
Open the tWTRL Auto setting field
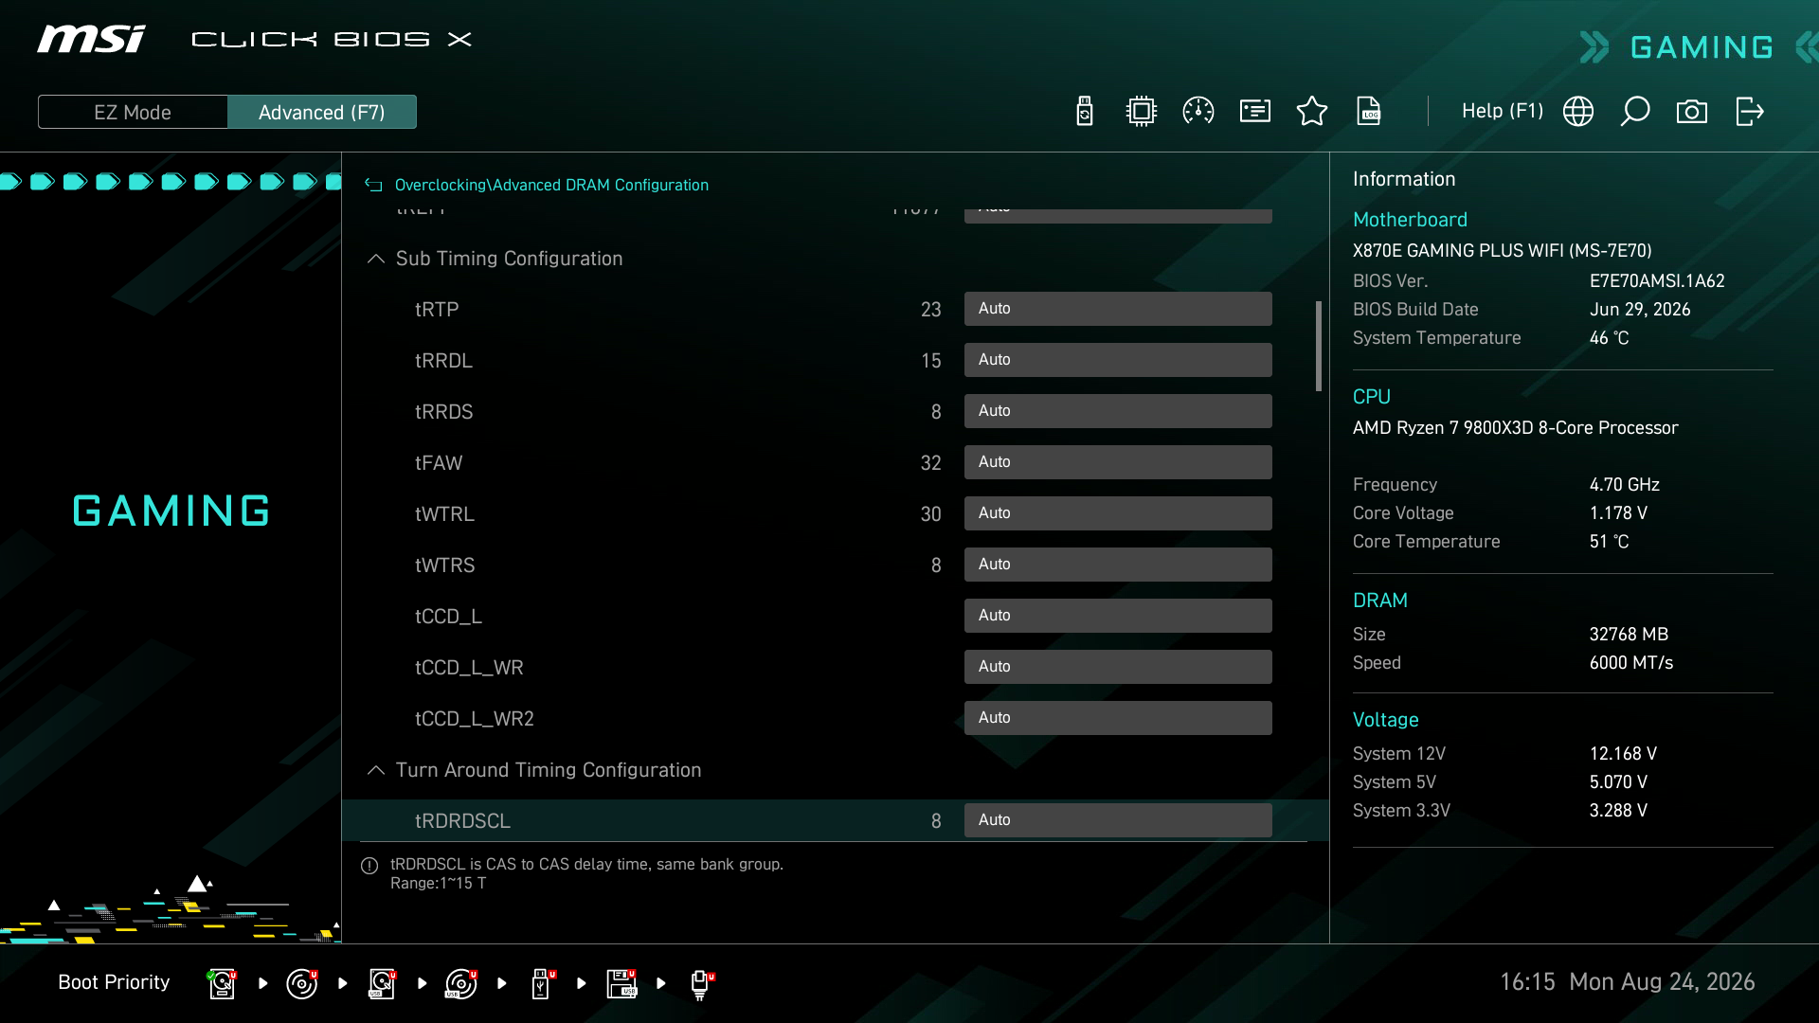[x=1118, y=513]
